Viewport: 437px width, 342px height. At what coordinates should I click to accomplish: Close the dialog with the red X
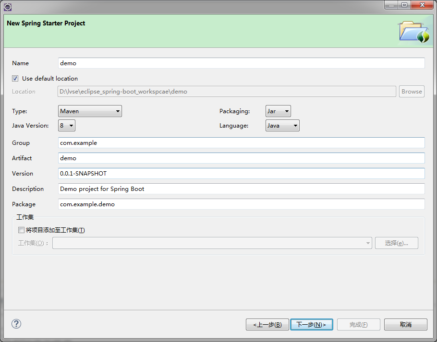tap(422, 5)
